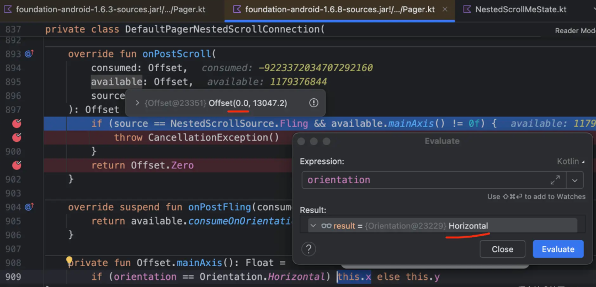The width and height of the screenshot is (596, 287).
Task: Collapse the result node chevron
Action: tap(313, 226)
